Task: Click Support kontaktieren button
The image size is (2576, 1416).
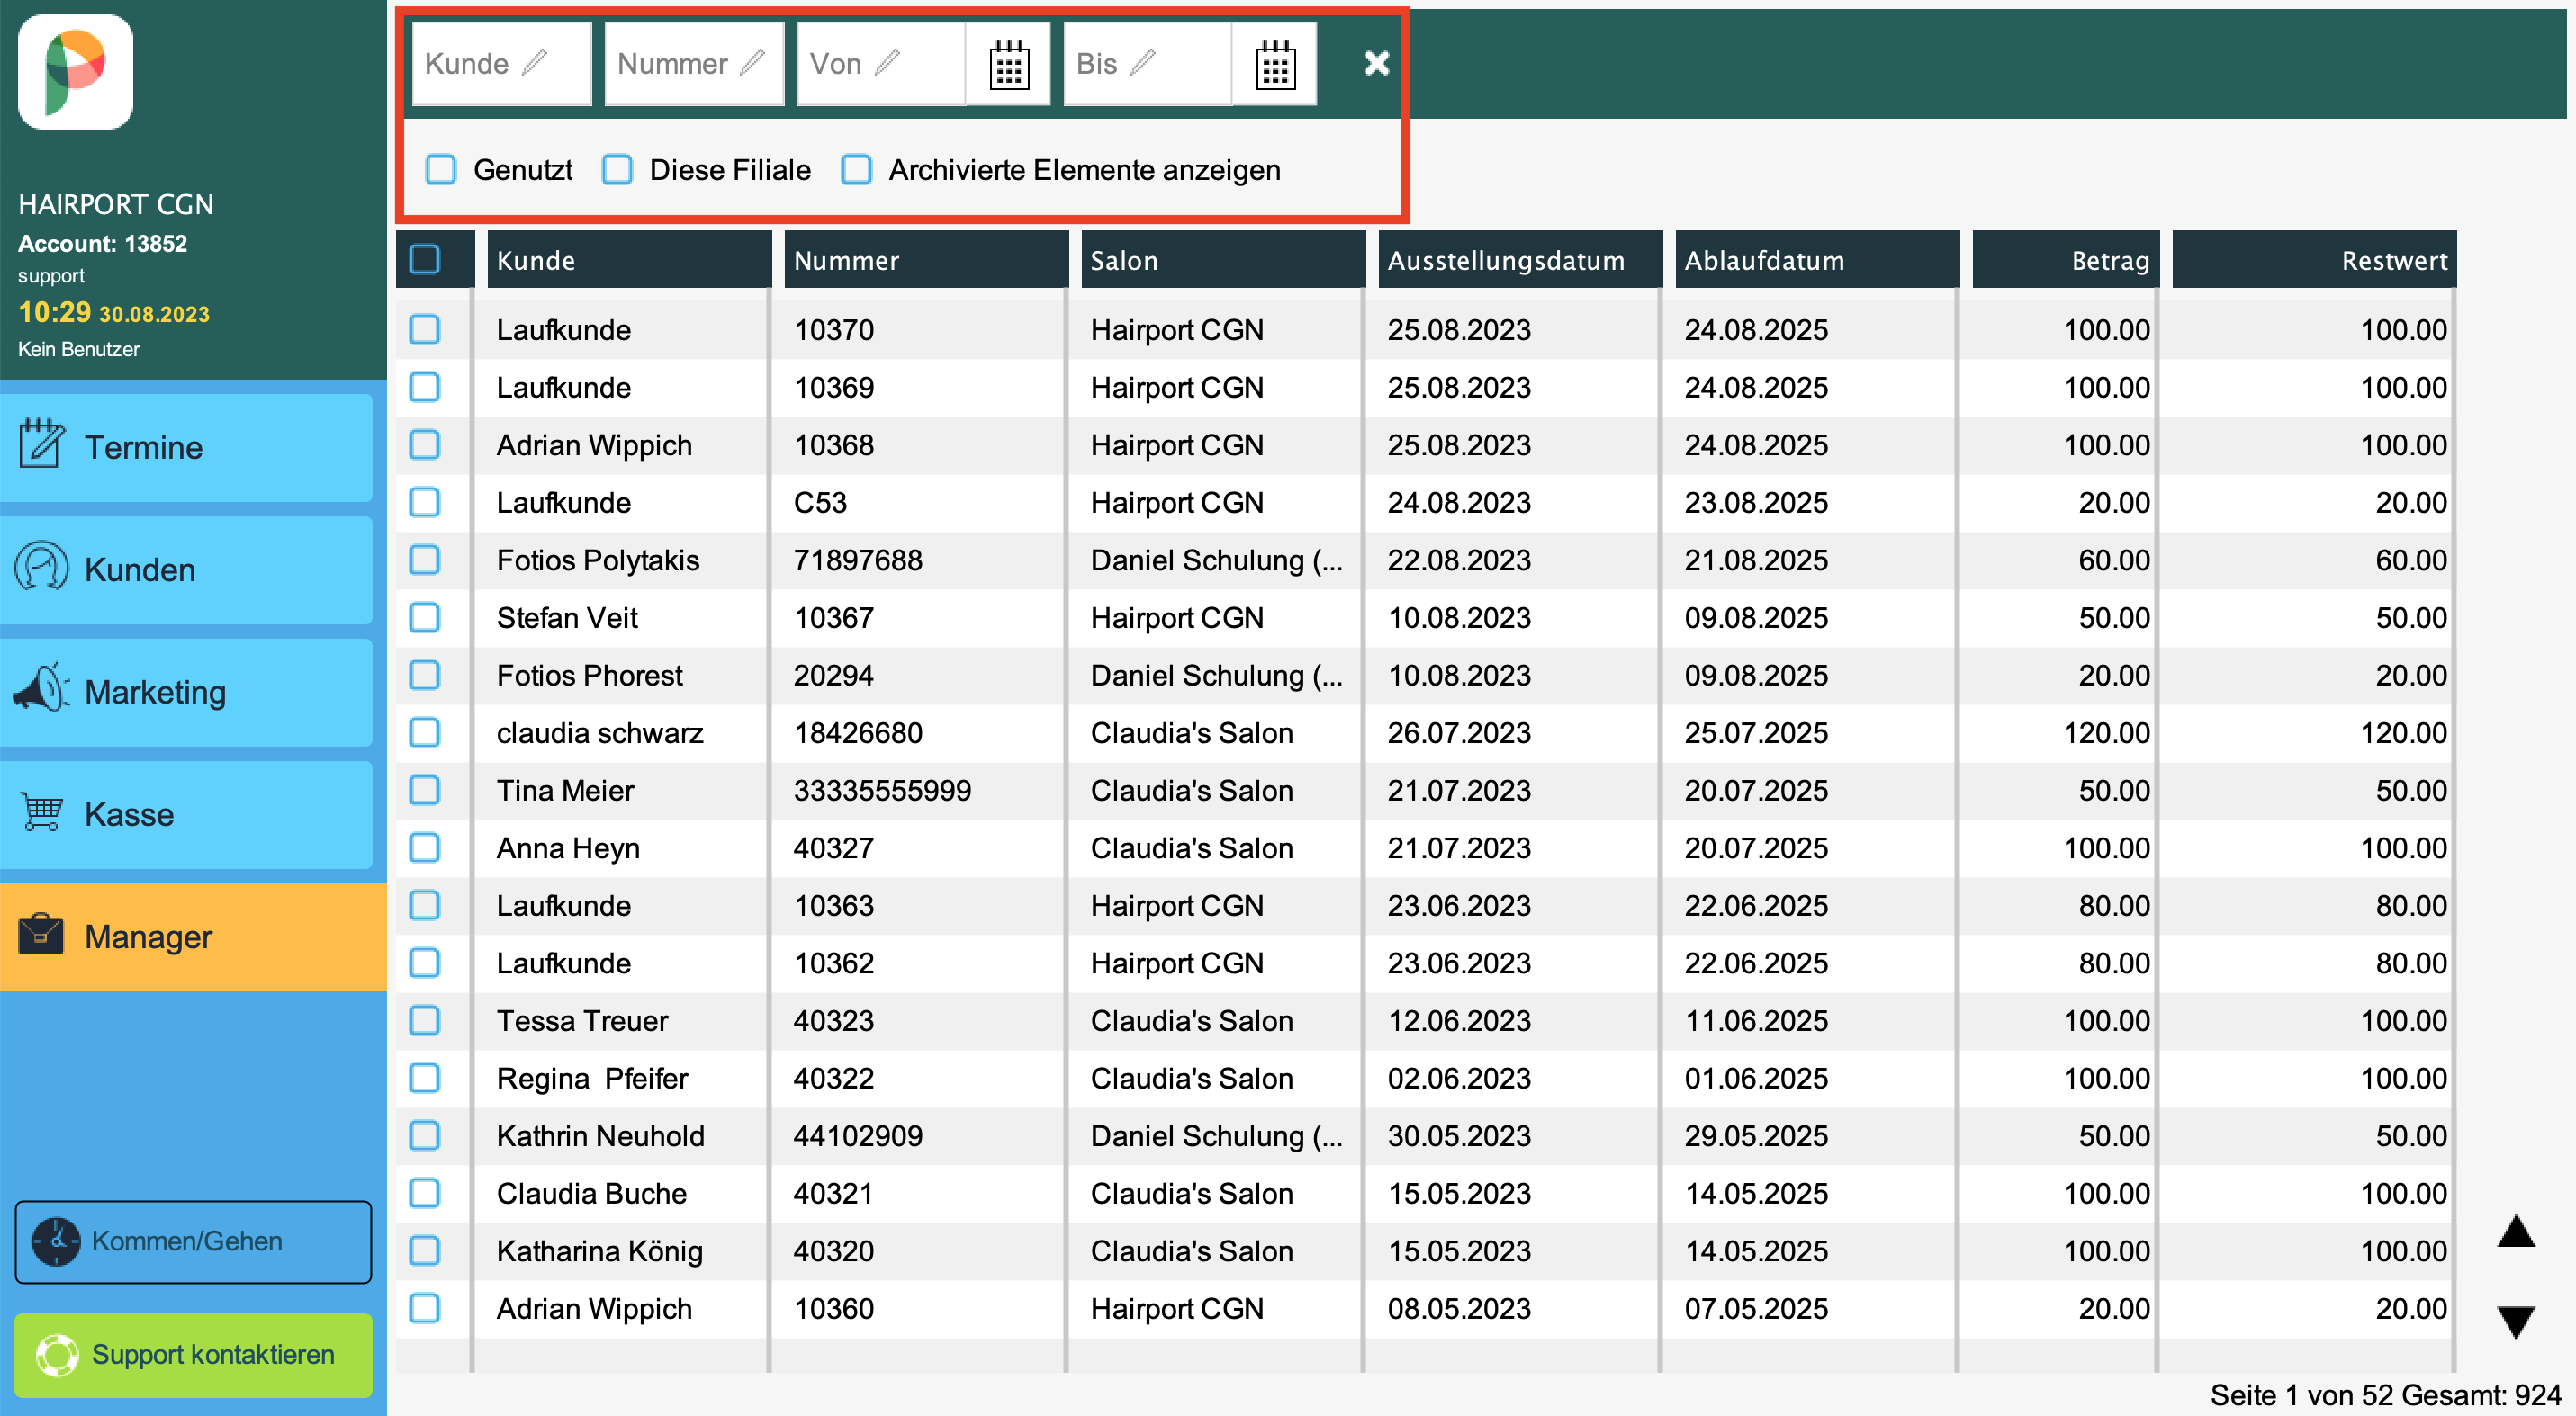Action: click(x=193, y=1354)
